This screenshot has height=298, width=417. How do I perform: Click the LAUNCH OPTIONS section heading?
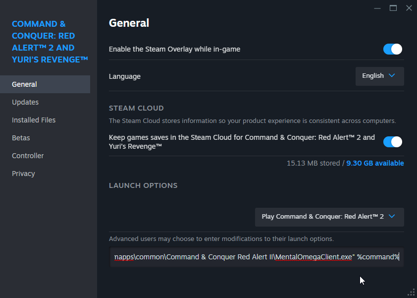pyautogui.click(x=143, y=185)
